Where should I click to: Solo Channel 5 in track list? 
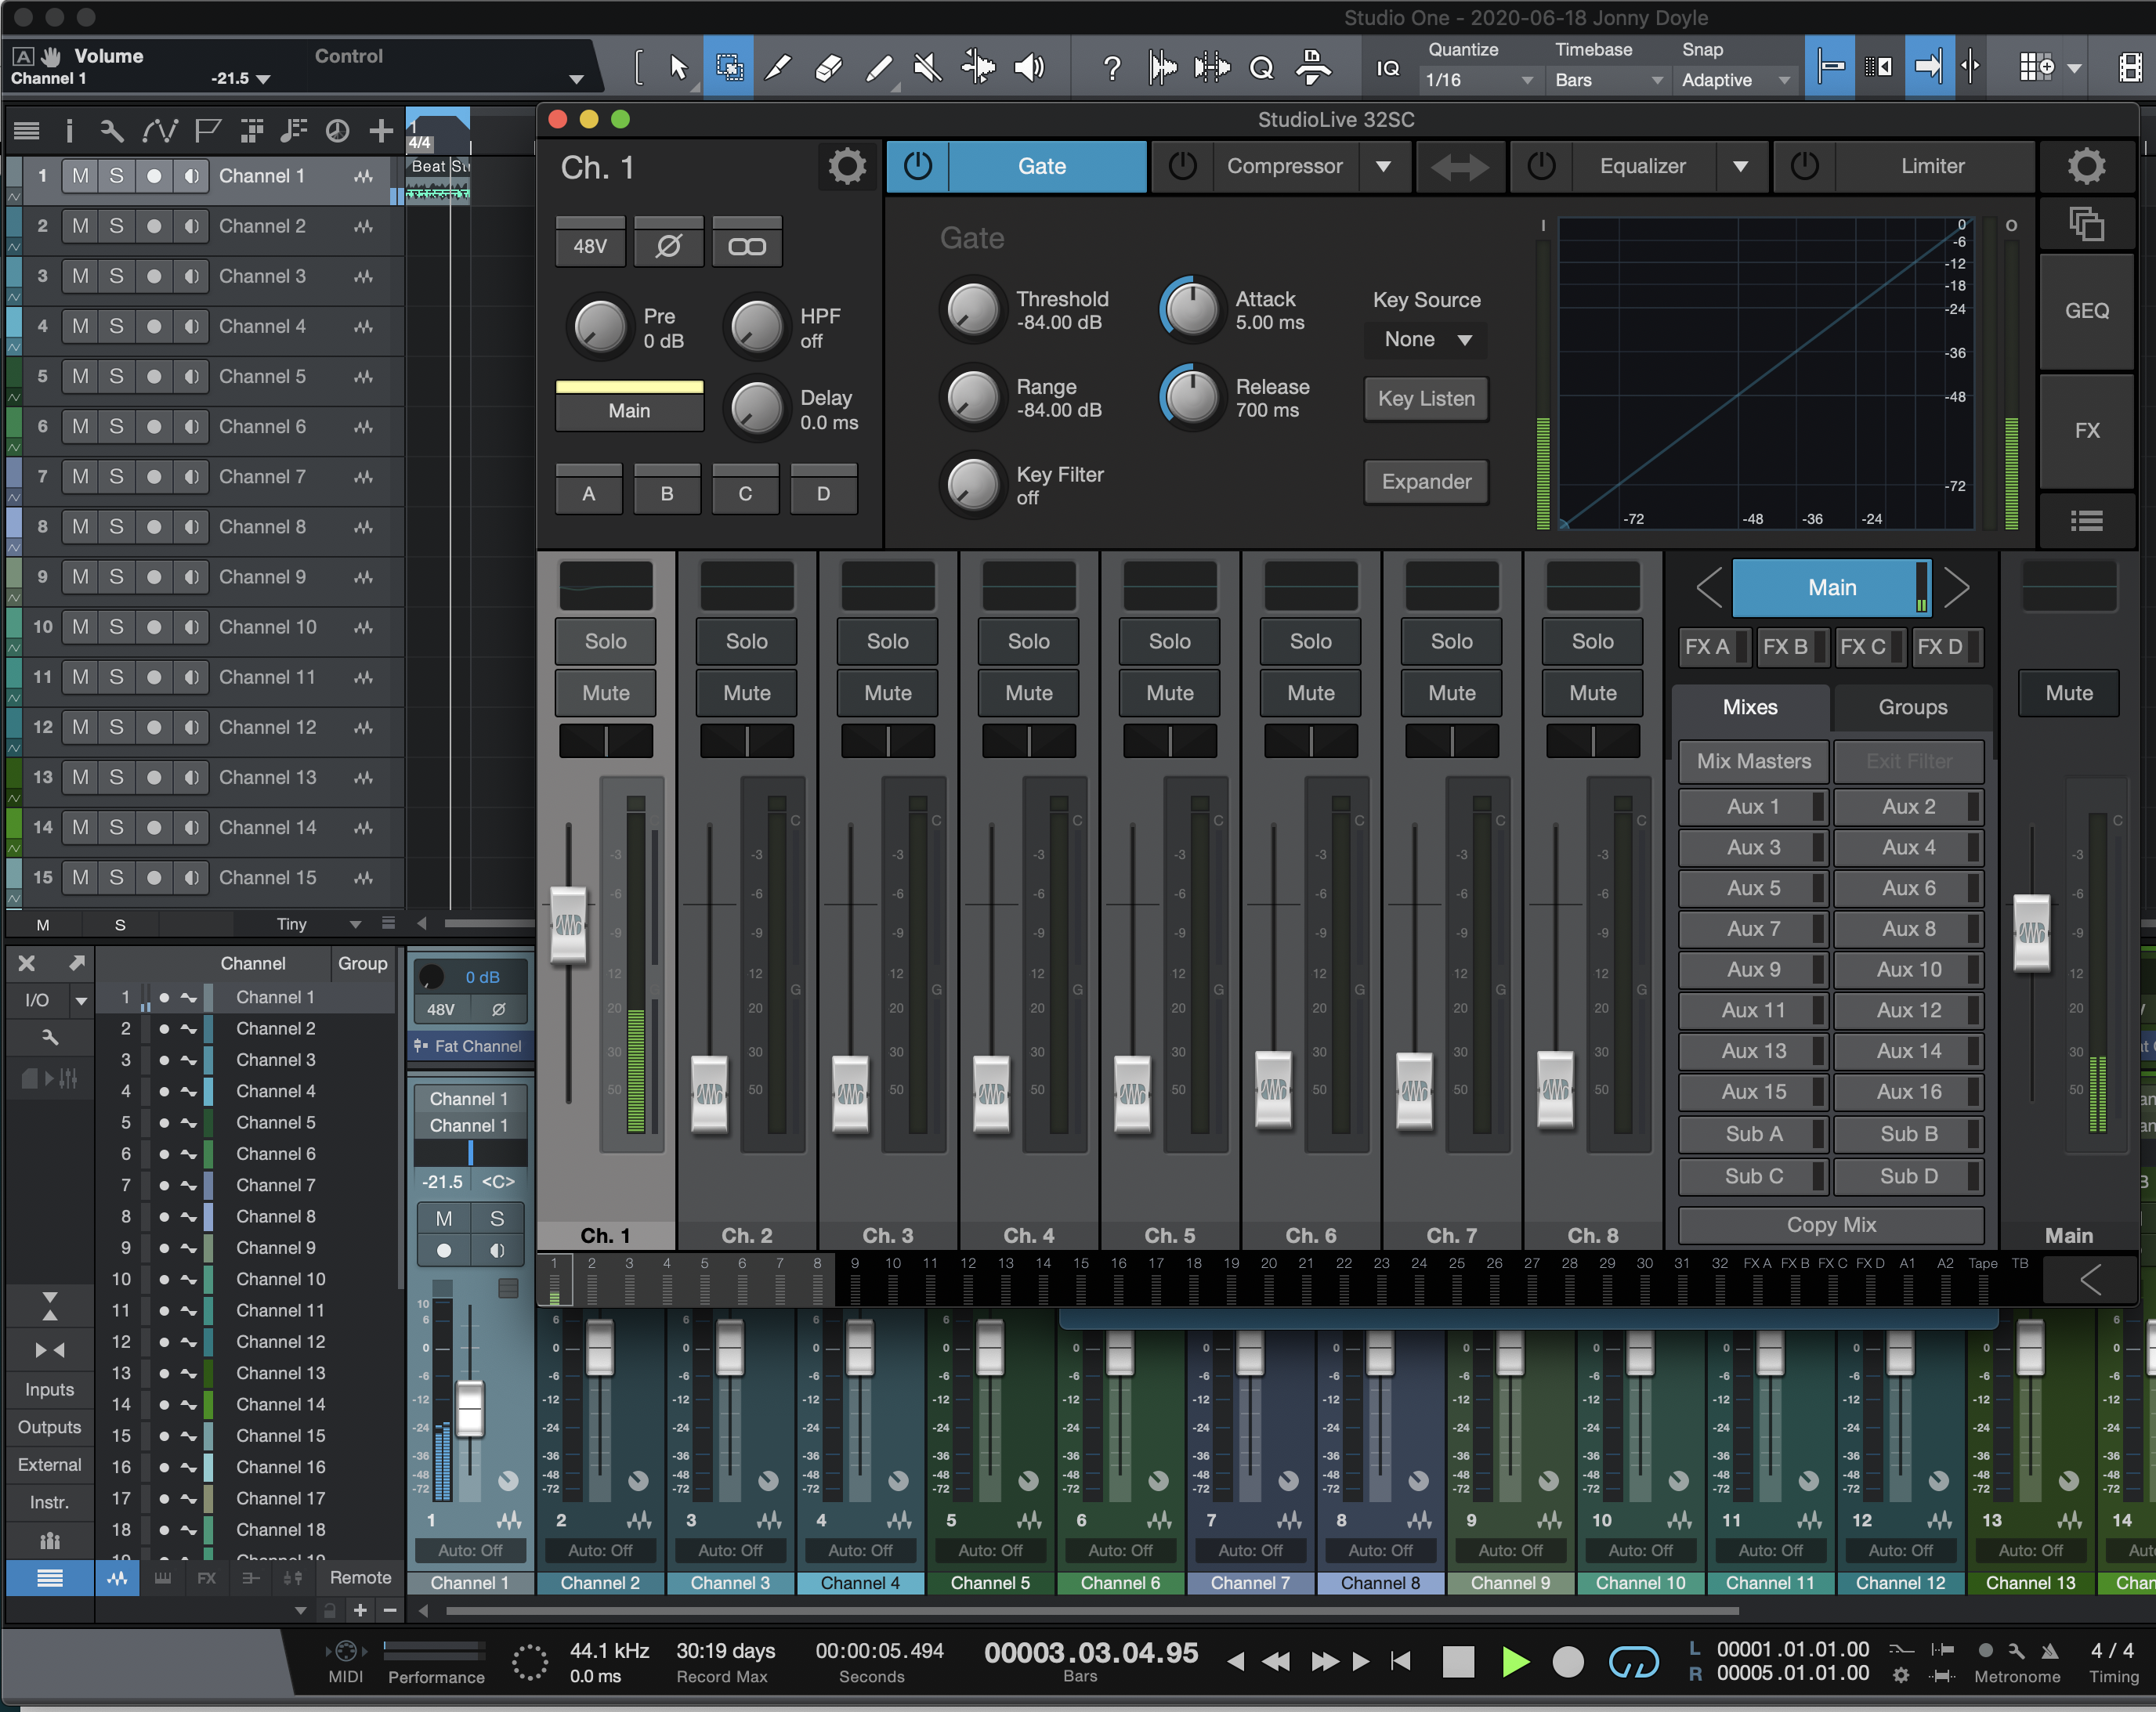pyautogui.click(x=116, y=376)
